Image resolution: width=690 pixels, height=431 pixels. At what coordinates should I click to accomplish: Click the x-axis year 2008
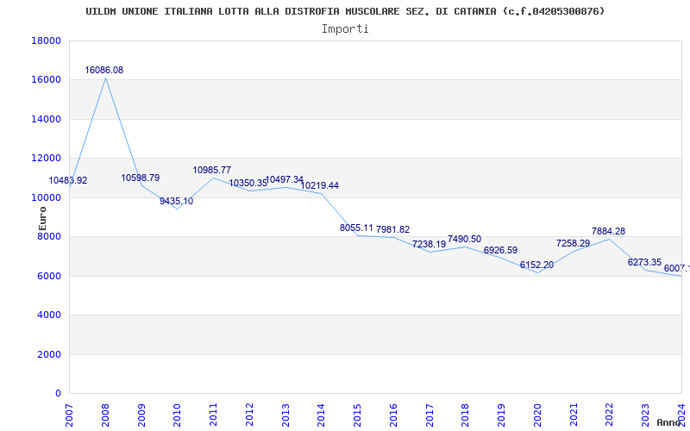(105, 415)
